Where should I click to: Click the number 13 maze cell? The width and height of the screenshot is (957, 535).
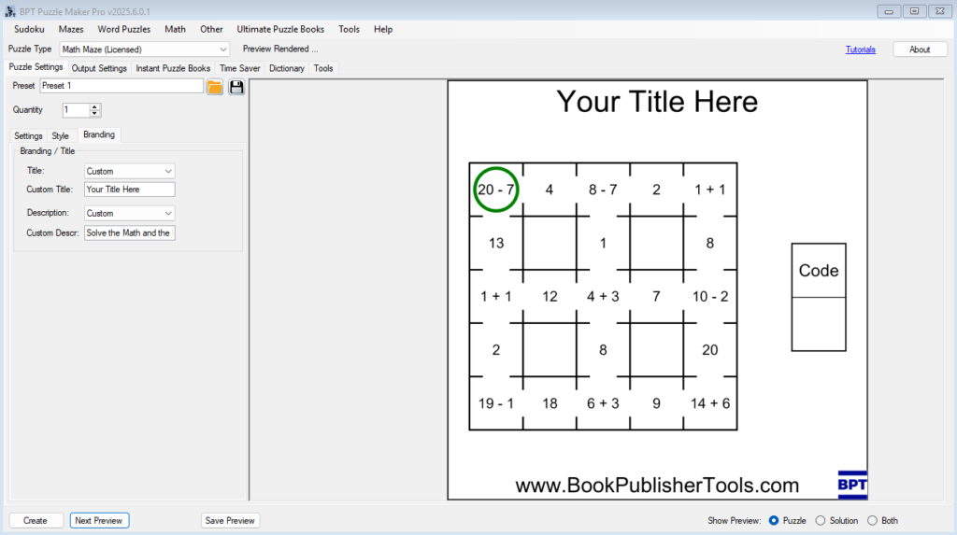coord(495,244)
